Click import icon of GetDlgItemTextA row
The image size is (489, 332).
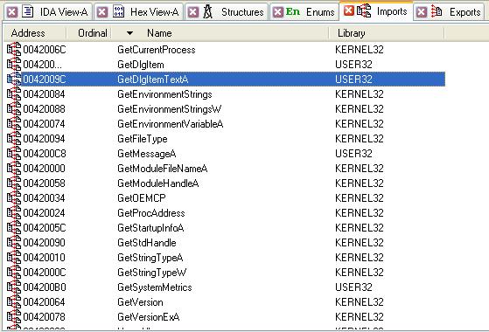point(14,80)
